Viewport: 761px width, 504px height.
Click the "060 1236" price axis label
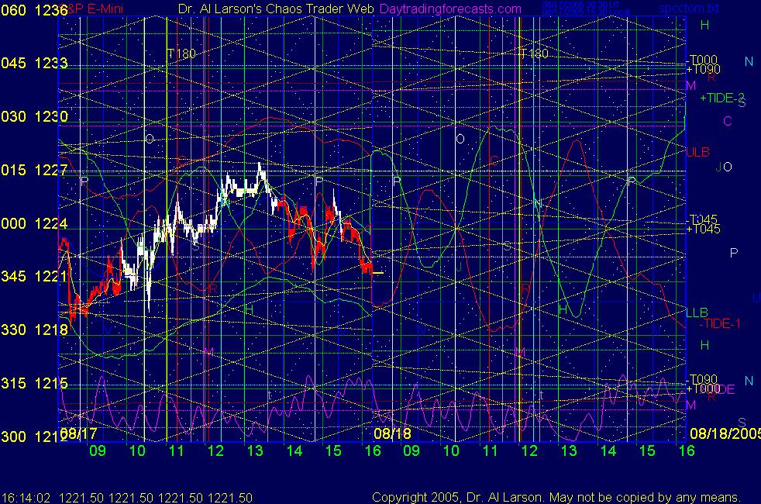coord(34,10)
